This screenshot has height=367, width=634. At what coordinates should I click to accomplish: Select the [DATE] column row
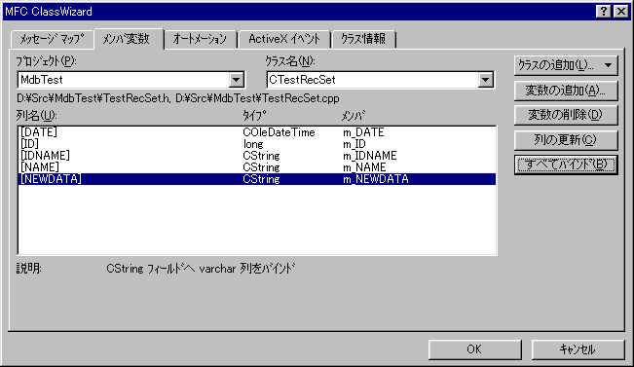pyautogui.click(x=257, y=132)
